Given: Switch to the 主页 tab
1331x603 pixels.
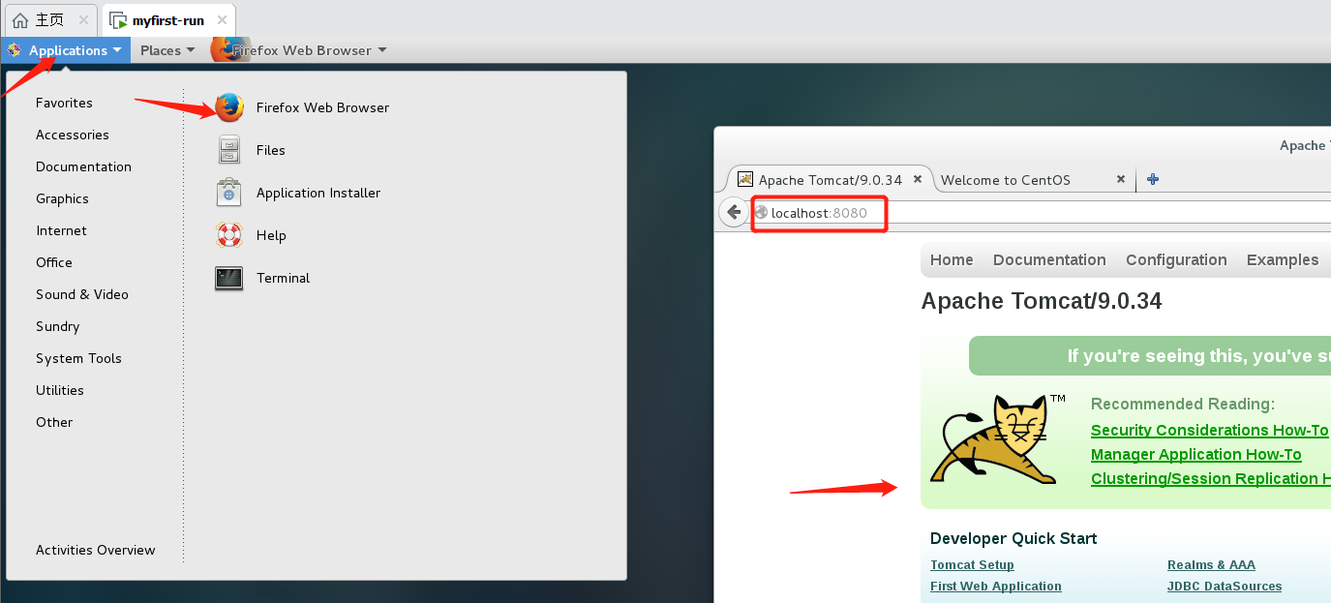Looking at the screenshot, I should 50,20.
